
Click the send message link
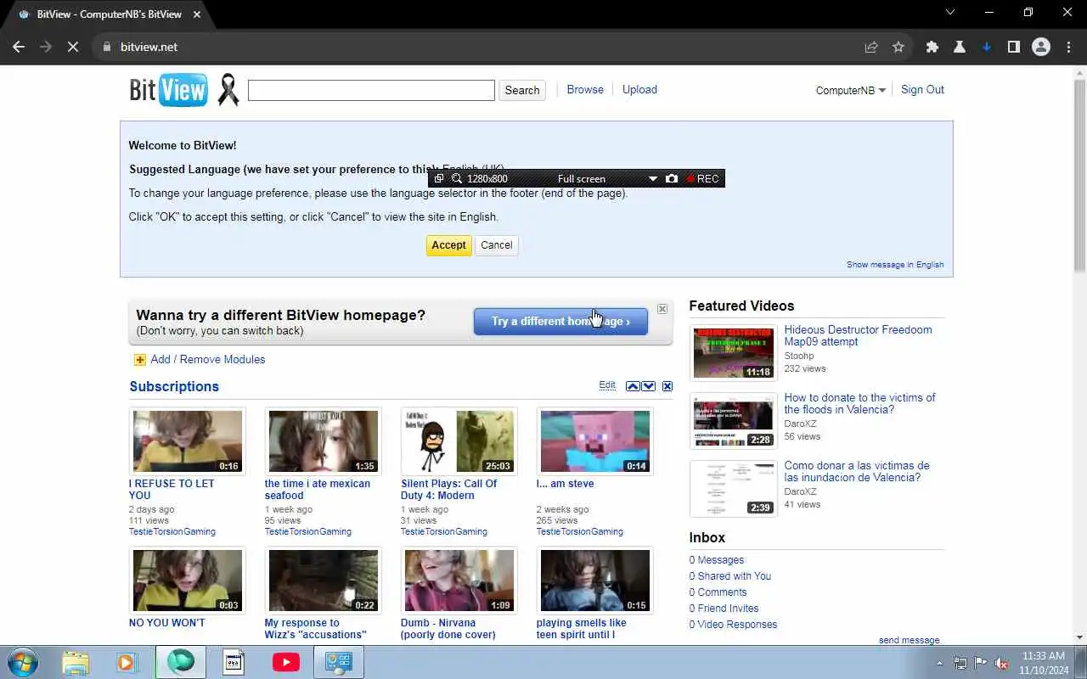tap(909, 640)
